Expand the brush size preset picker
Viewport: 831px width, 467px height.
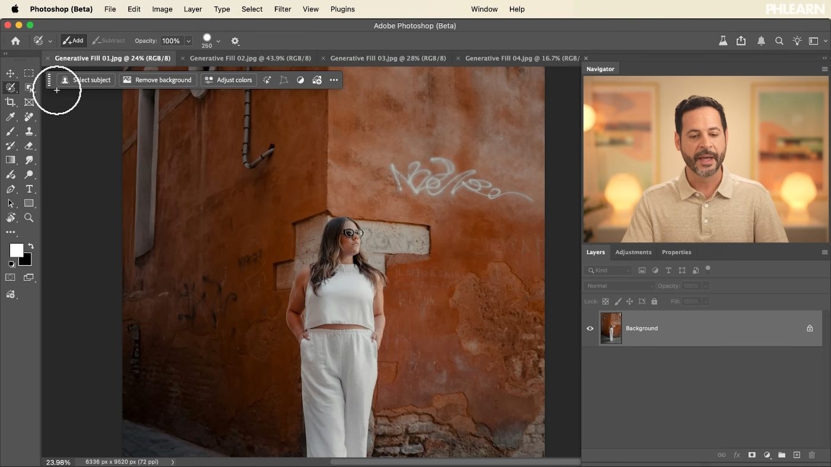pos(218,41)
